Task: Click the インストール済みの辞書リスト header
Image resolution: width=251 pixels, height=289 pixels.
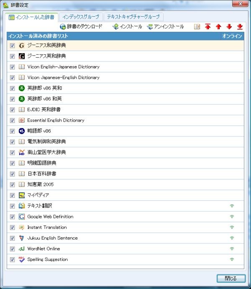Action: 38,36
